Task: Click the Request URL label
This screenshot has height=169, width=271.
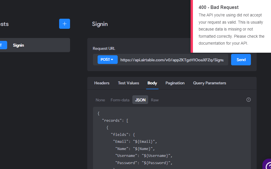Action: click(x=104, y=48)
